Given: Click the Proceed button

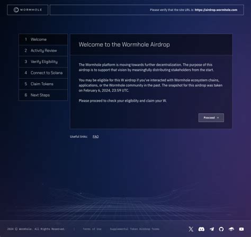Looking at the screenshot, I should [211, 117].
